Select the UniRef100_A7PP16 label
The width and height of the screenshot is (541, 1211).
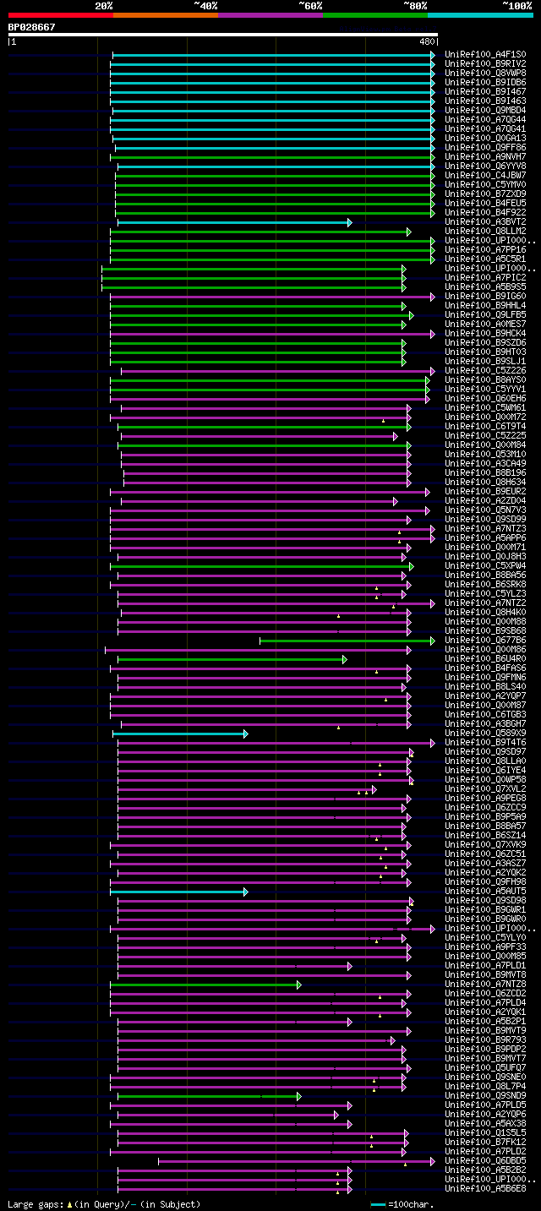pos(485,250)
